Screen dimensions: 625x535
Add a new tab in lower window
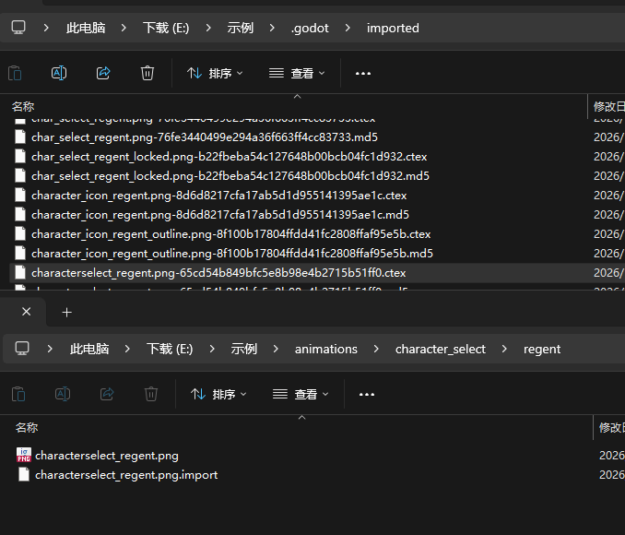[x=67, y=313]
